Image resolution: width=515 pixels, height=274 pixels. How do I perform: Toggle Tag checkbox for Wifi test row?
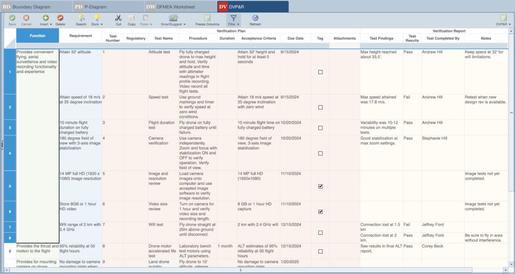tap(320, 233)
